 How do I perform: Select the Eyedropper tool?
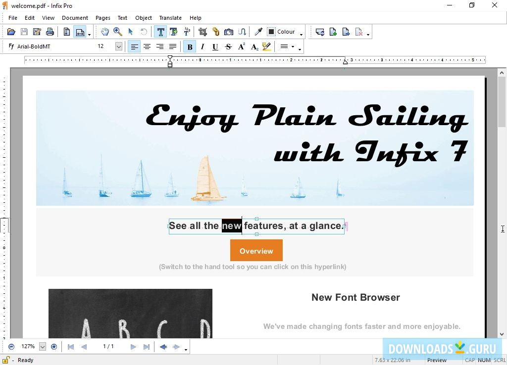[x=258, y=32]
